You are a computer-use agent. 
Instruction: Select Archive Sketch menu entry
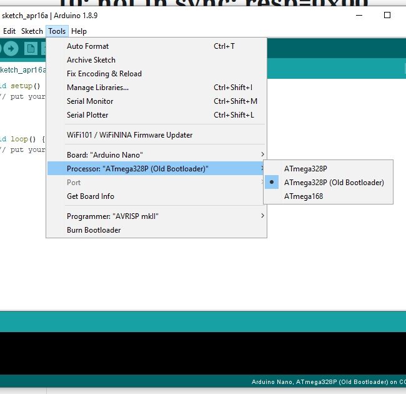[156, 60]
